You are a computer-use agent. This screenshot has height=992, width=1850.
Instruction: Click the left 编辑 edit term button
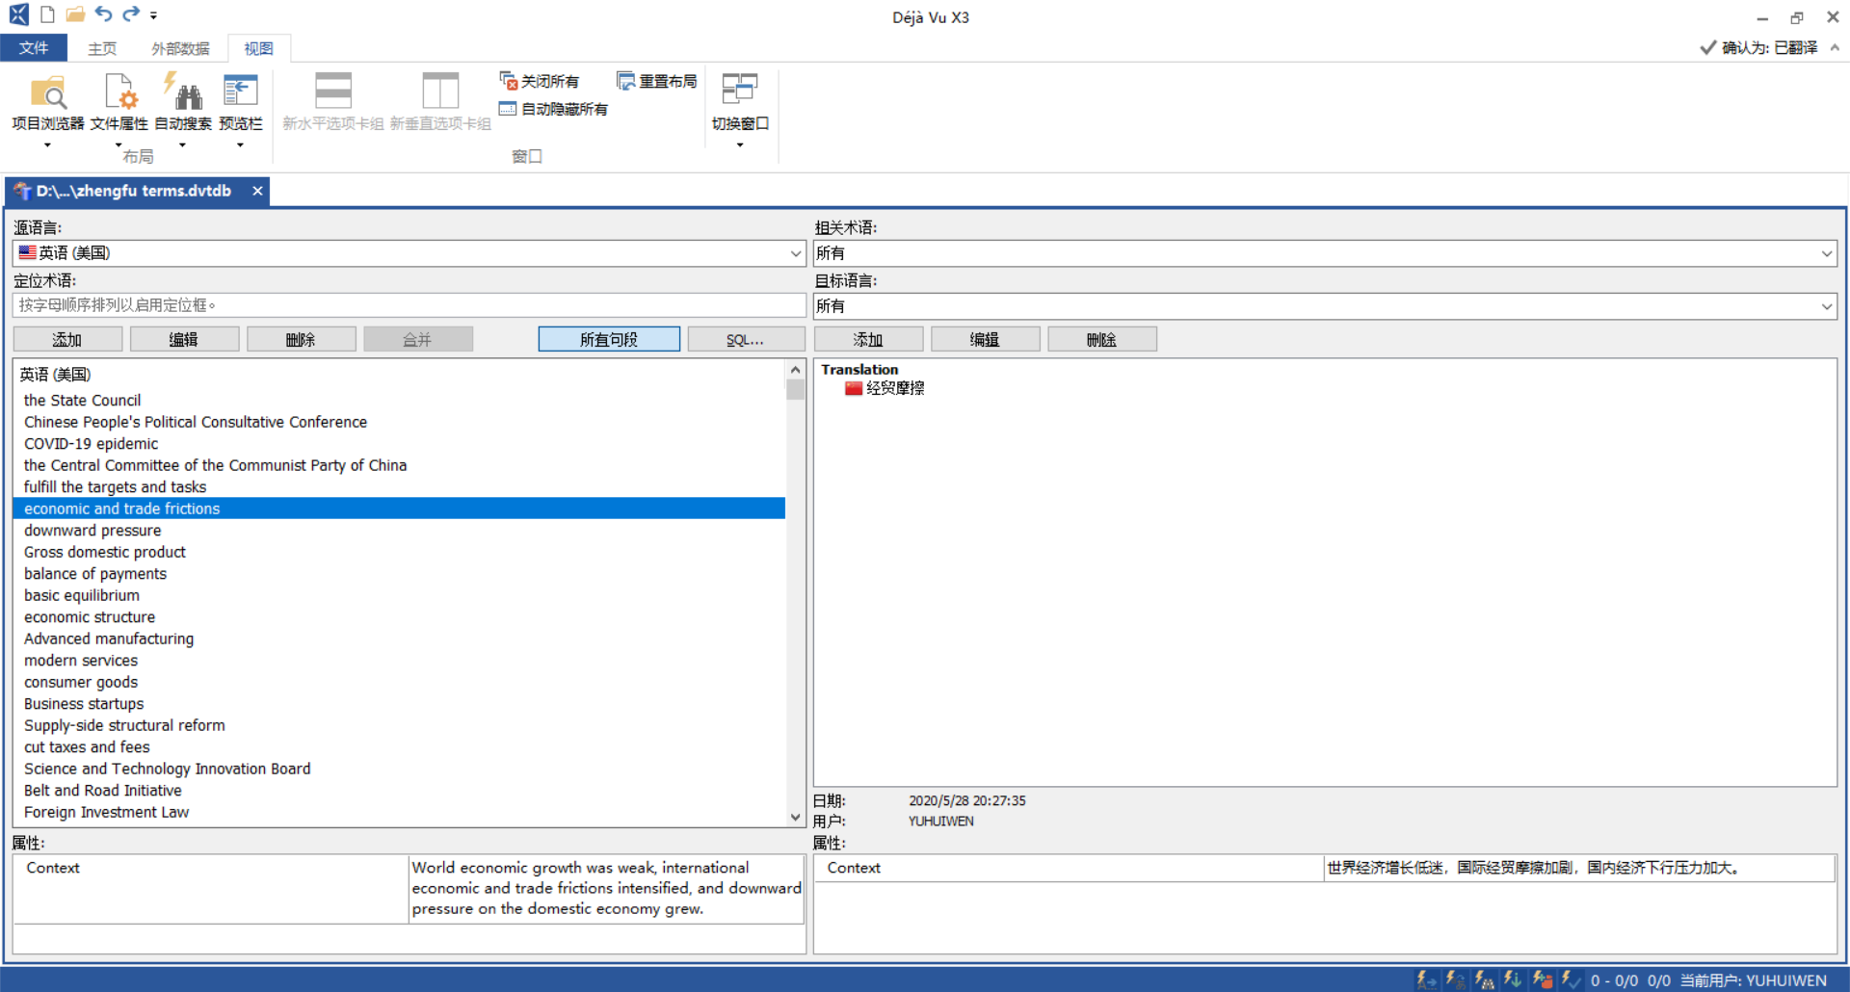[x=184, y=339]
